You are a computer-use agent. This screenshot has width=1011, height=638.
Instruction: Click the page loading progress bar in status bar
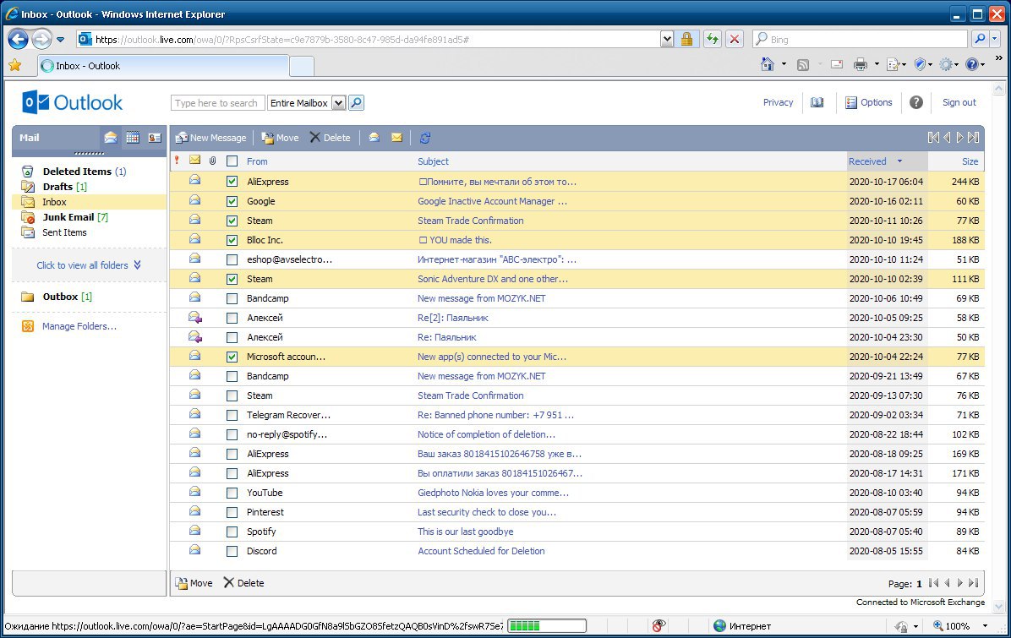547,626
